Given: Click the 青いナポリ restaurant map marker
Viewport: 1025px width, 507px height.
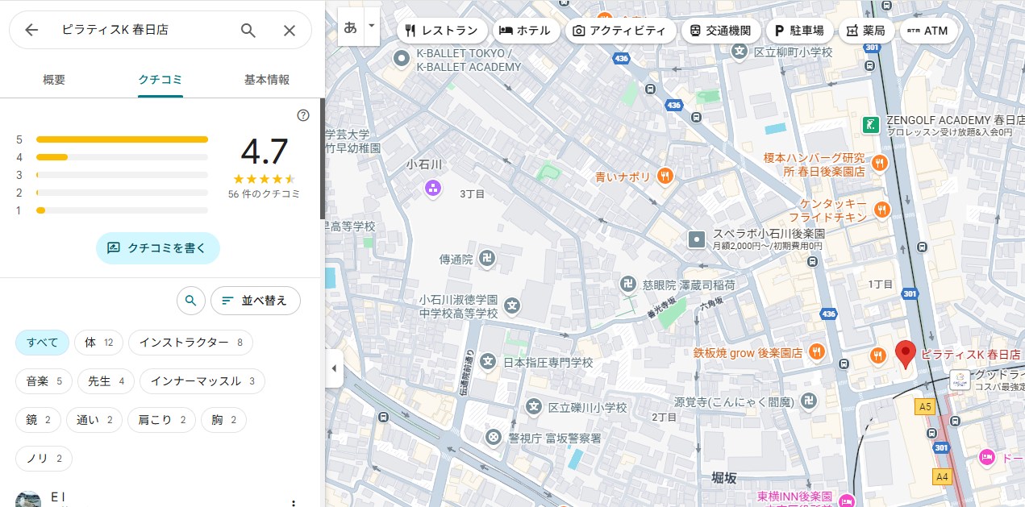Looking at the screenshot, I should [665, 177].
